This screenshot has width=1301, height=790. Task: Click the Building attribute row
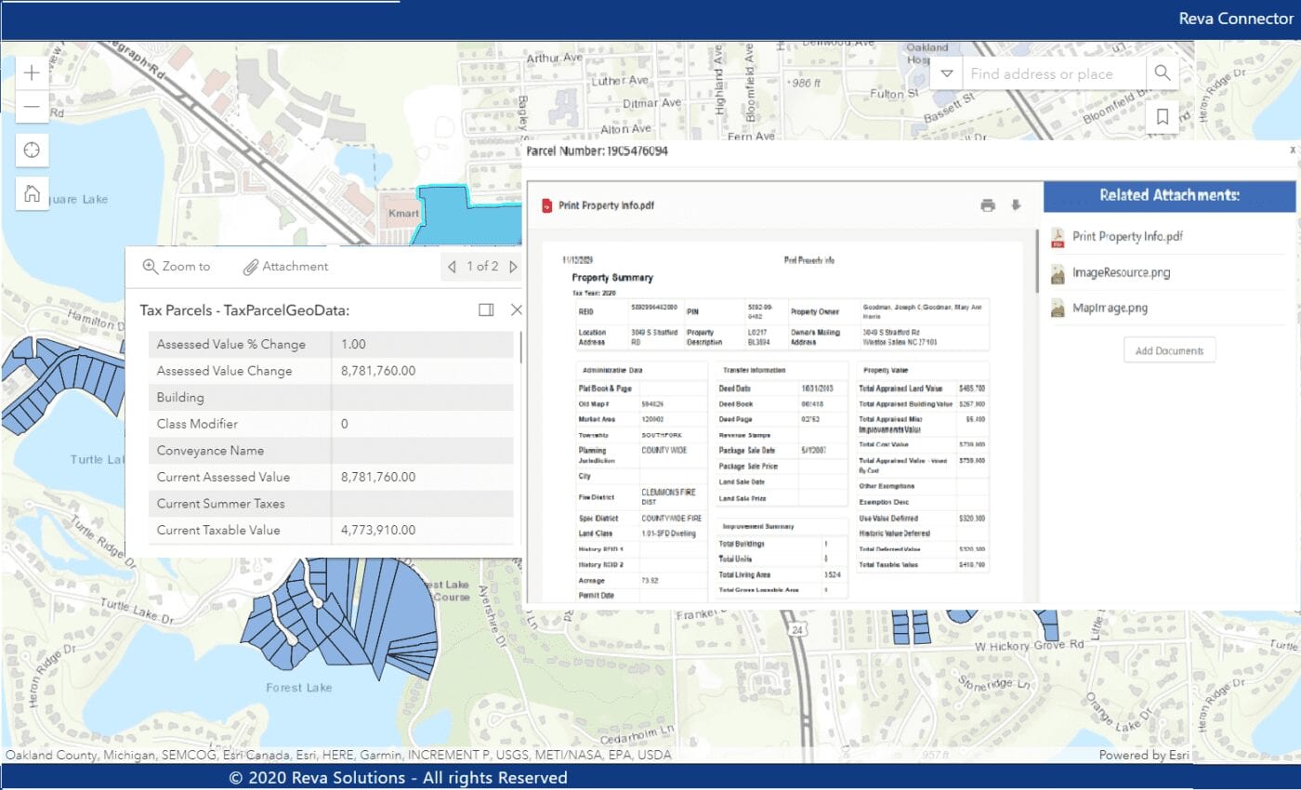pyautogui.click(x=331, y=398)
